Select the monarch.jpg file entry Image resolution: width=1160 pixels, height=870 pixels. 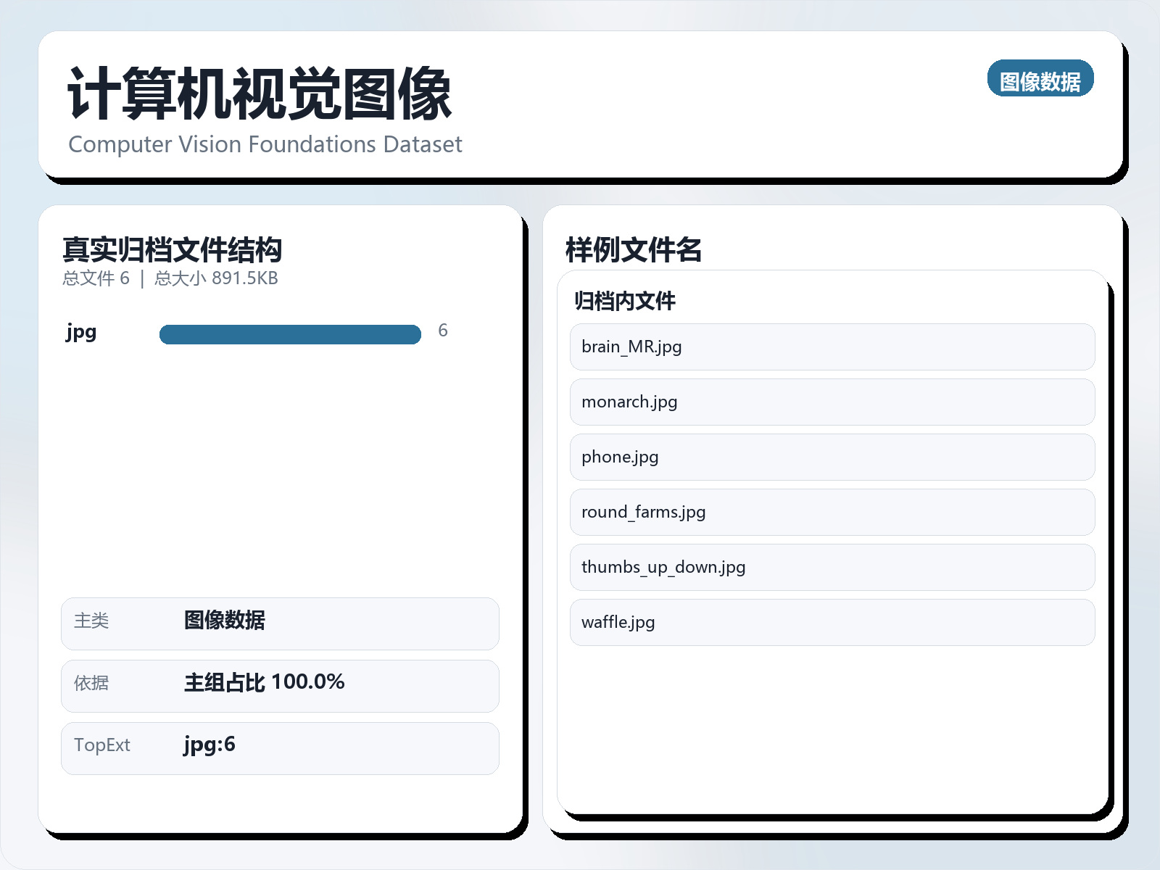831,402
